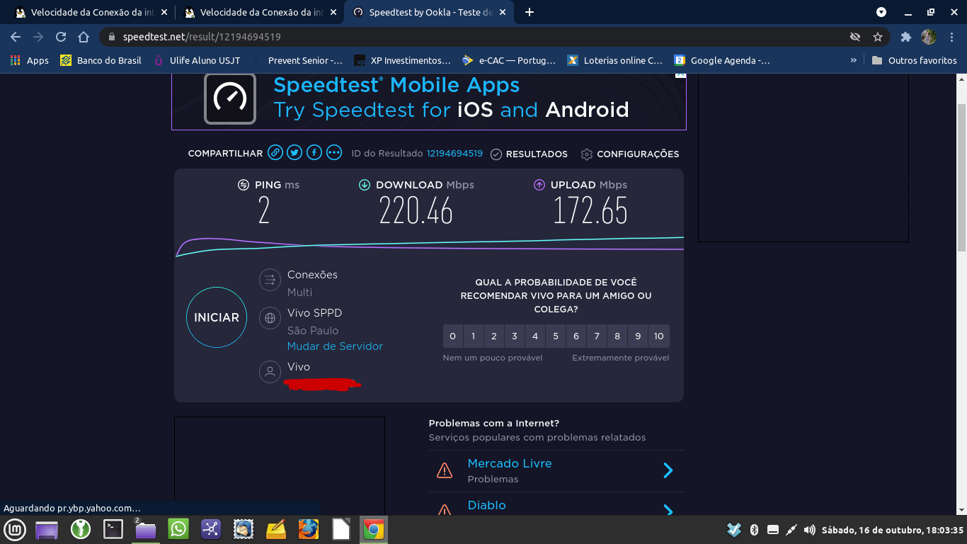Rate recommendation 5

pos(556,336)
